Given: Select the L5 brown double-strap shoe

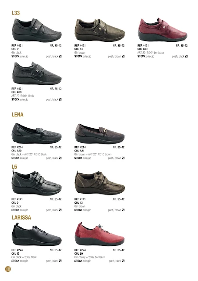Looking at the screenshot, I should [99, 183].
